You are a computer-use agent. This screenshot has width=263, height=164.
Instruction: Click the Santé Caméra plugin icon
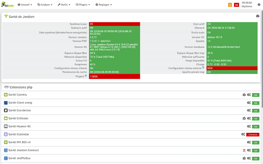click(x=6, y=95)
